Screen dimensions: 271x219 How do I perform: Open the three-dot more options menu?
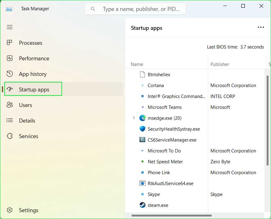(x=261, y=27)
